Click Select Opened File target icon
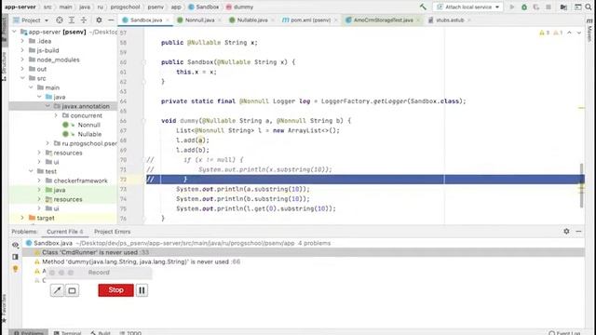596x335 pixels. tap(60, 20)
